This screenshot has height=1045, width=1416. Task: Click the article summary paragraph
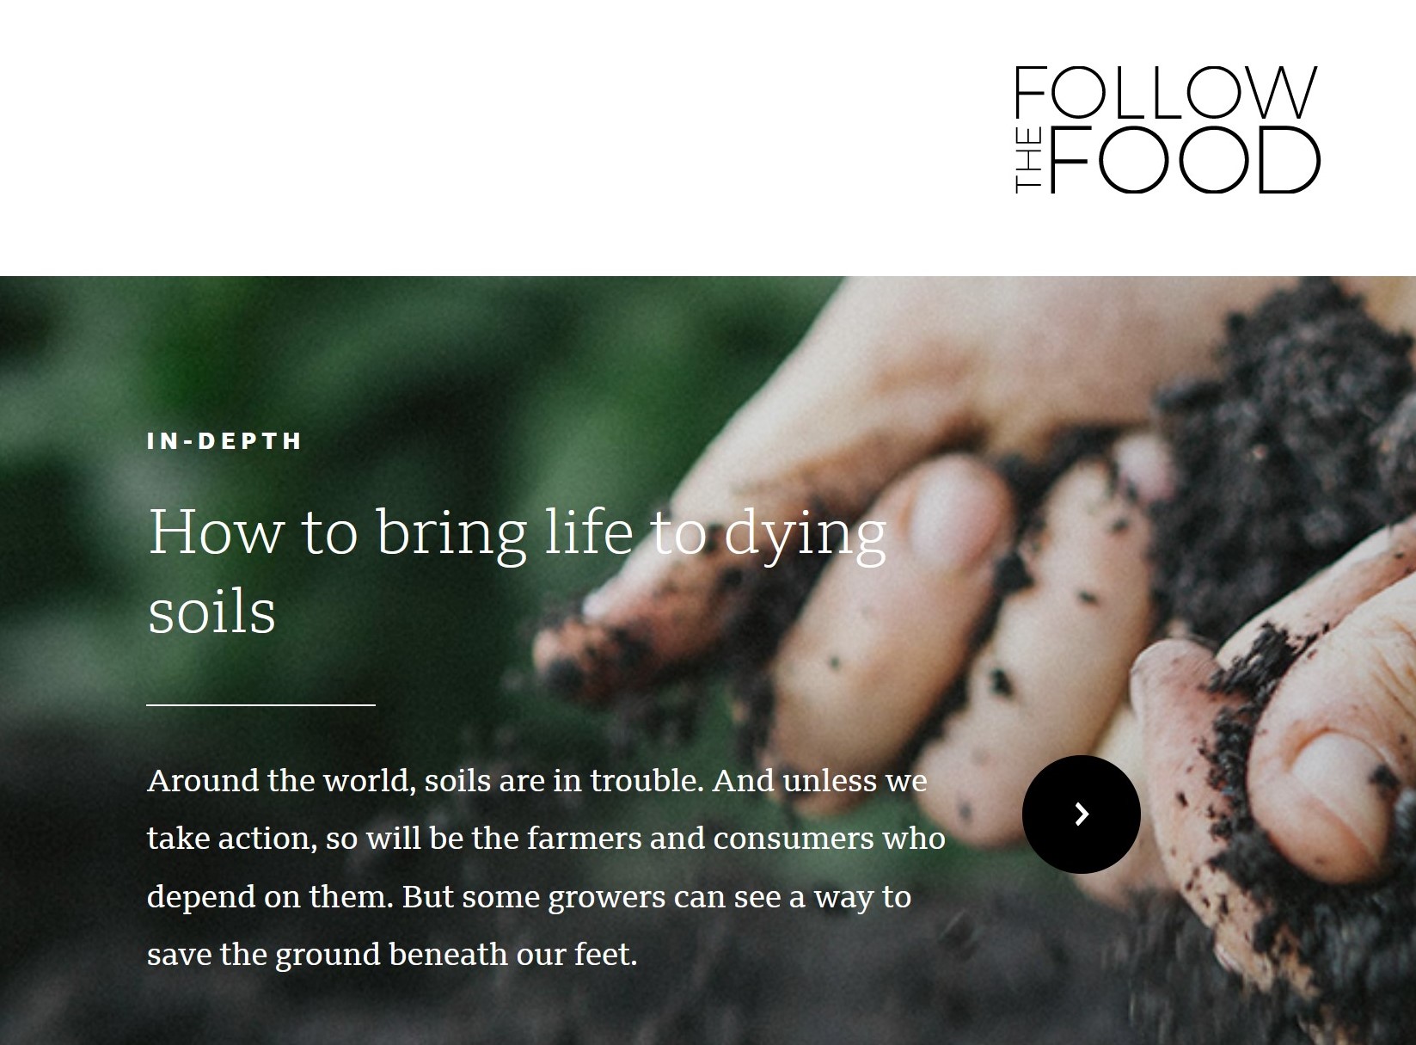[x=546, y=867]
